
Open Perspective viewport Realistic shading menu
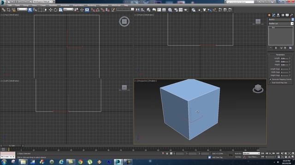click(153, 81)
